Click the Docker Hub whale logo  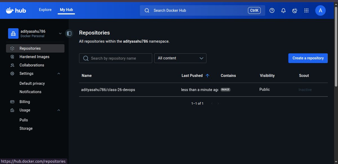16,10
